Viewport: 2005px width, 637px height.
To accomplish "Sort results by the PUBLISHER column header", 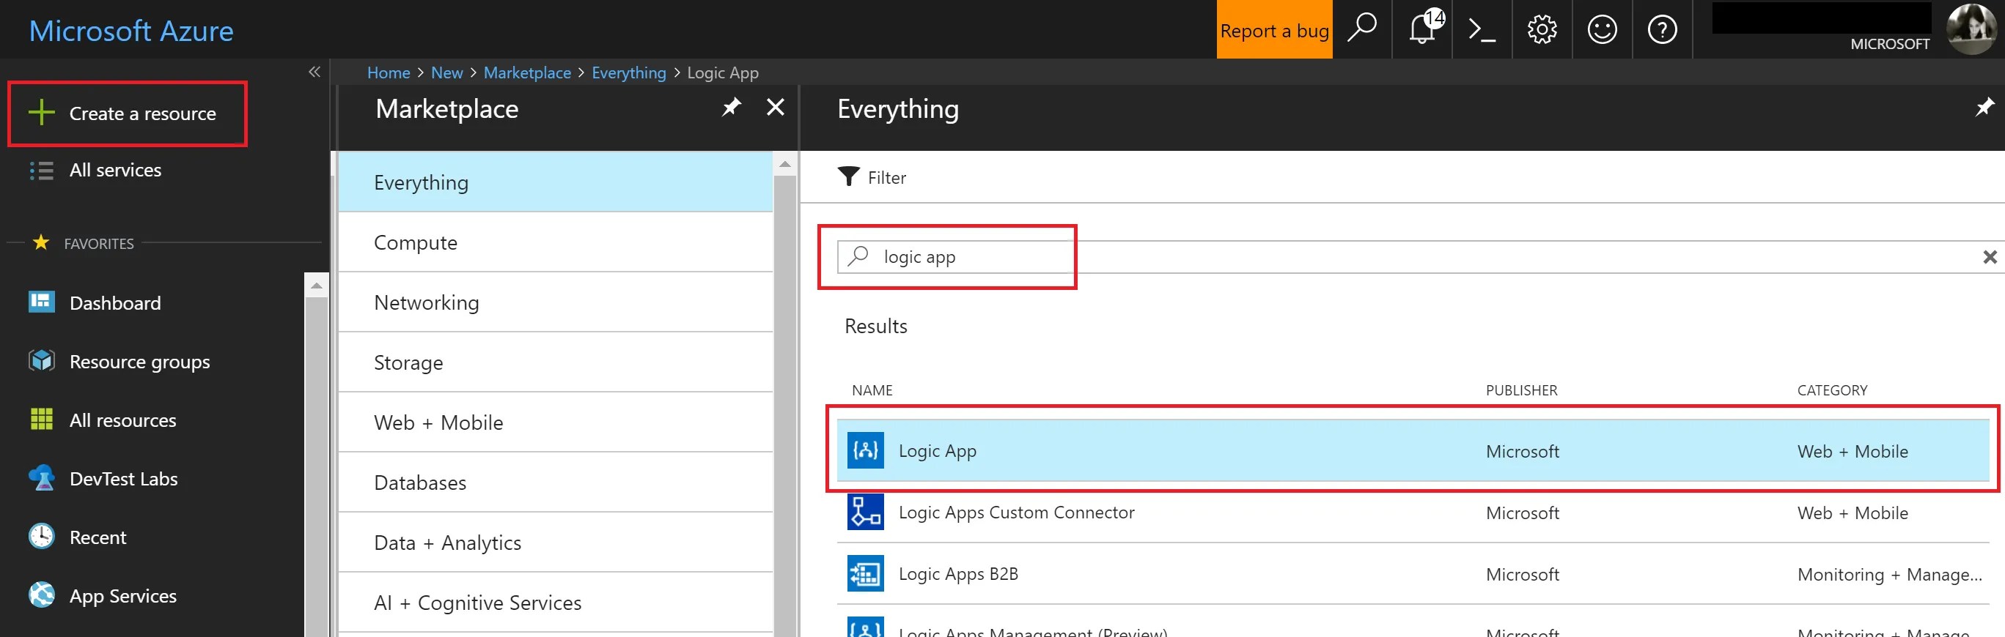I will [1522, 390].
